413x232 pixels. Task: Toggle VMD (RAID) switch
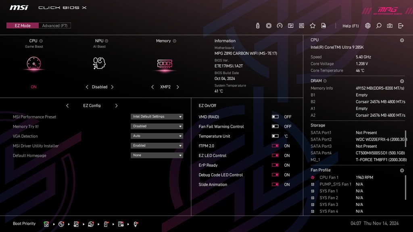click(275, 116)
